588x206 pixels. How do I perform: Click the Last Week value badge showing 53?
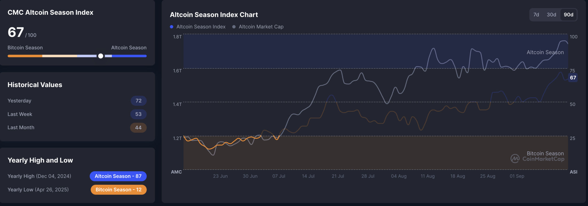(138, 114)
